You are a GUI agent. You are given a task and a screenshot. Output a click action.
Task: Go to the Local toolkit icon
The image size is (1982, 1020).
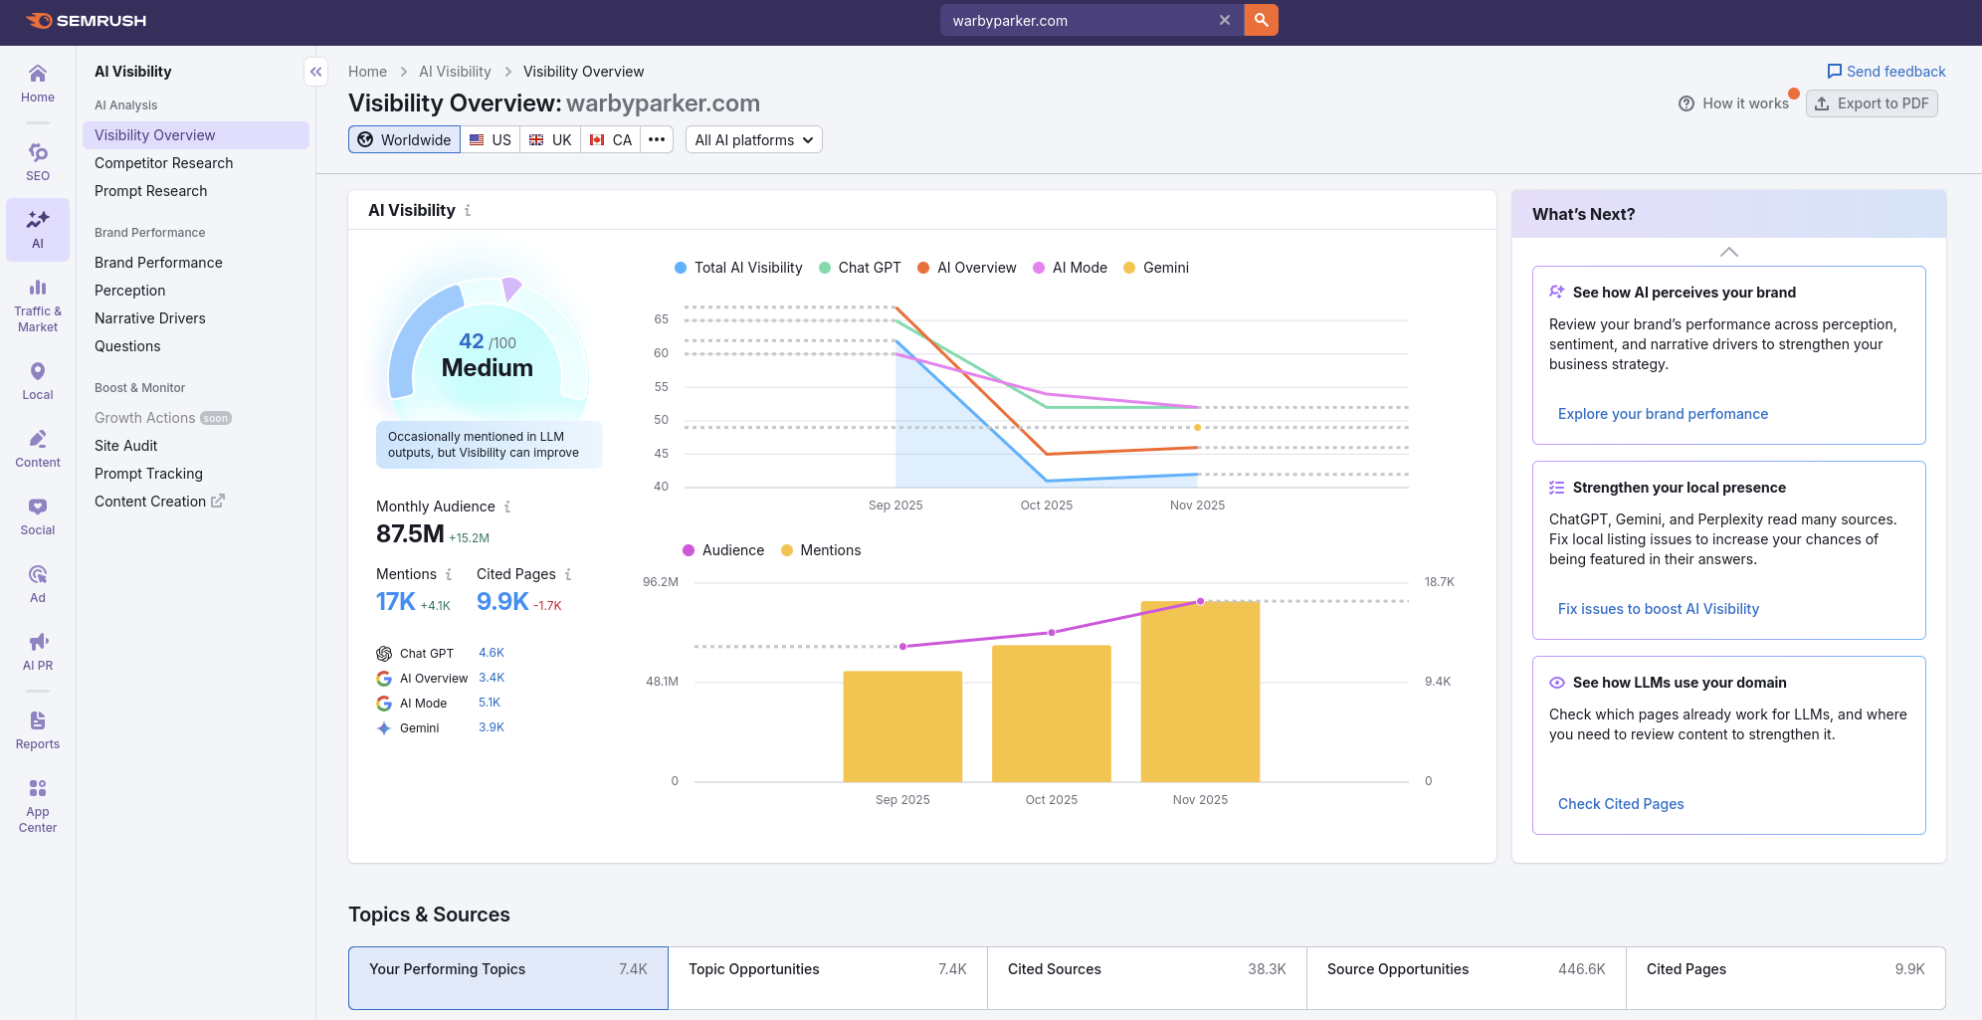38,380
